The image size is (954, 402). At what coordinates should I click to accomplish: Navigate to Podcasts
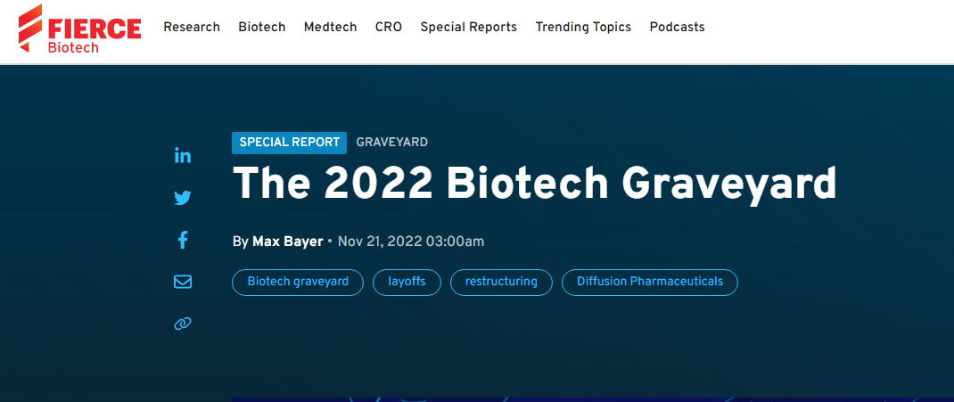click(677, 27)
